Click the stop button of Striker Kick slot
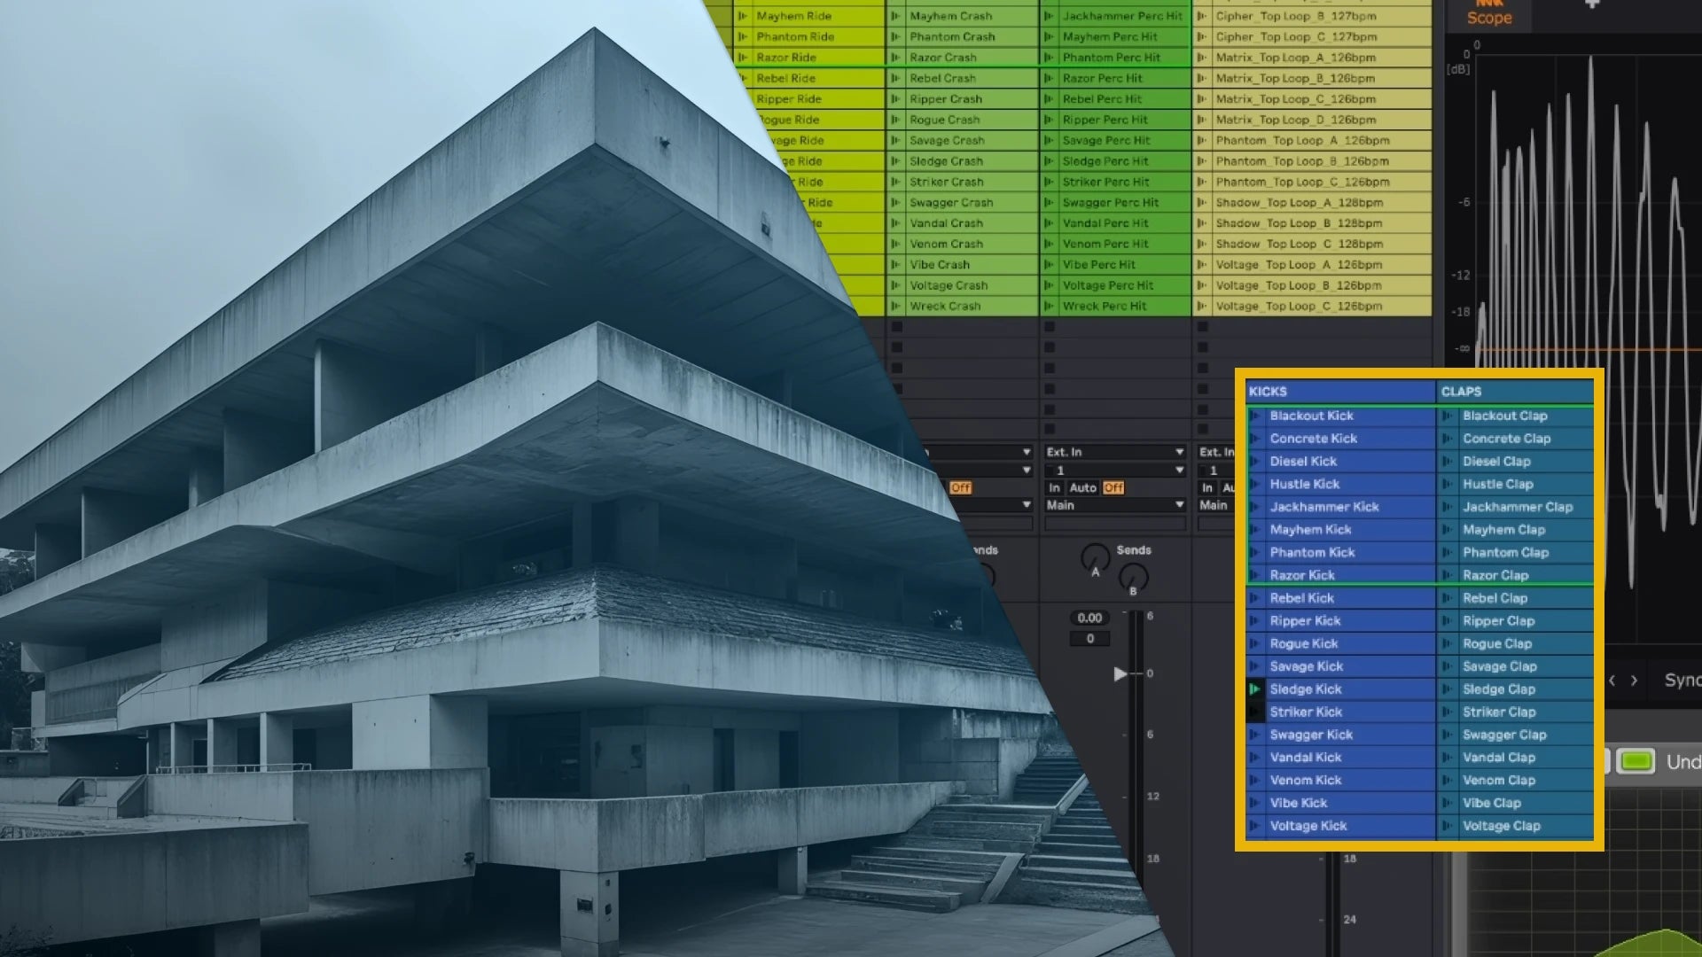 click(x=1254, y=712)
